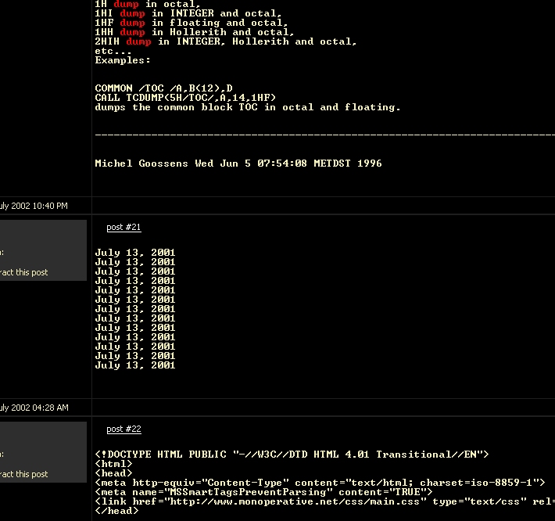Click red 'dump' in the 1HI INTEGER line
Screen dimensions: 555x521
pos(132,14)
